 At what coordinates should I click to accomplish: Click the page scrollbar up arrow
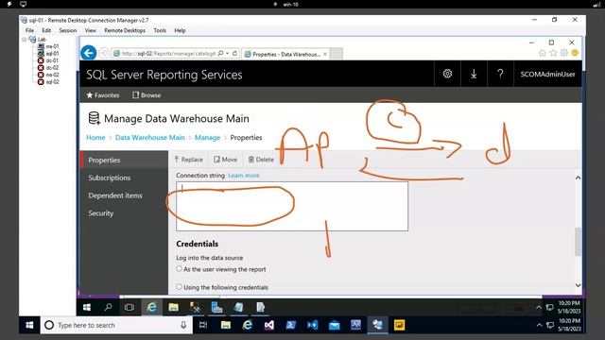(578, 178)
